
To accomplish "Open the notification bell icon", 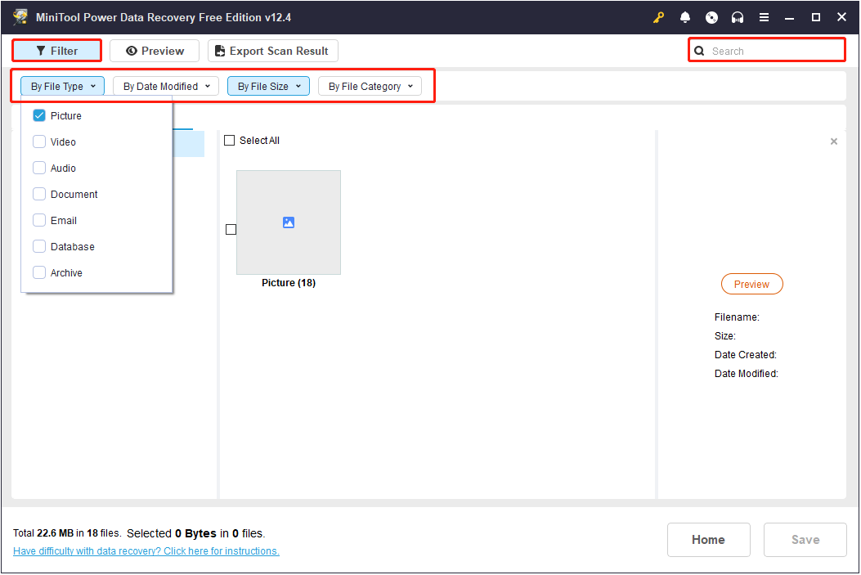I will (x=684, y=17).
